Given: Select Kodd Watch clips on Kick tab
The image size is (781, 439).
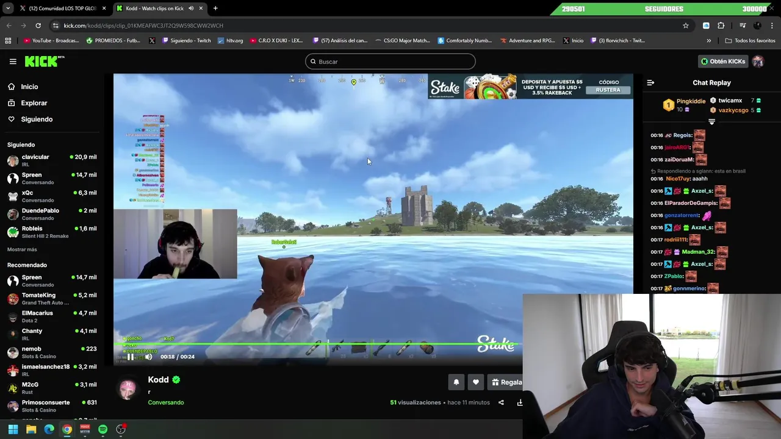Looking at the screenshot, I should coord(159,9).
